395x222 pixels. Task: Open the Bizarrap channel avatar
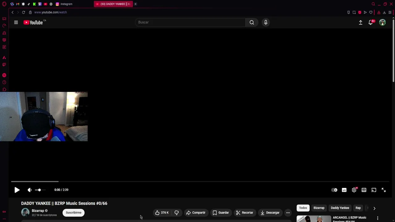point(25,212)
